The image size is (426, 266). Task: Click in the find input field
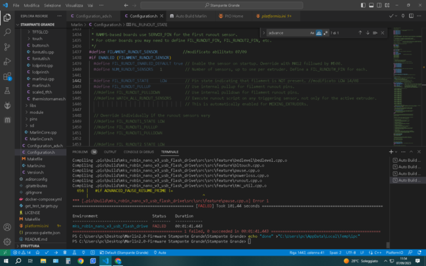pos(287,32)
